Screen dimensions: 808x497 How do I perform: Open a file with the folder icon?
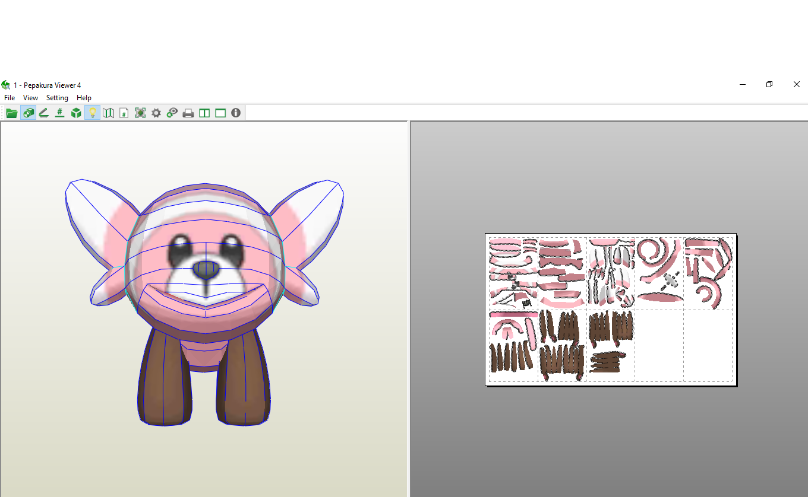tap(11, 113)
